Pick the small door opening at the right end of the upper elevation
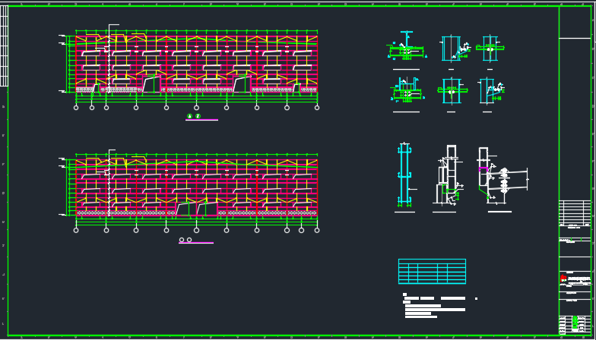596x340 pixels. click(x=296, y=88)
